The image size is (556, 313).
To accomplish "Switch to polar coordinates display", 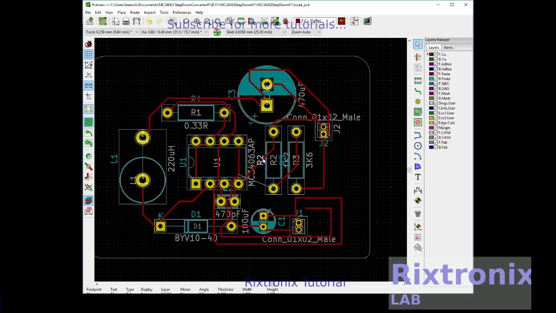I will 89,65.
